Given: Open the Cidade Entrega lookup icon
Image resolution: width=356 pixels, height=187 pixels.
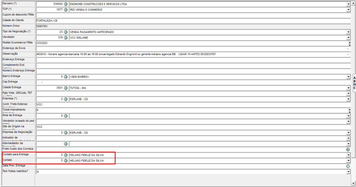Looking at the screenshot, I should click(x=66, y=88).
